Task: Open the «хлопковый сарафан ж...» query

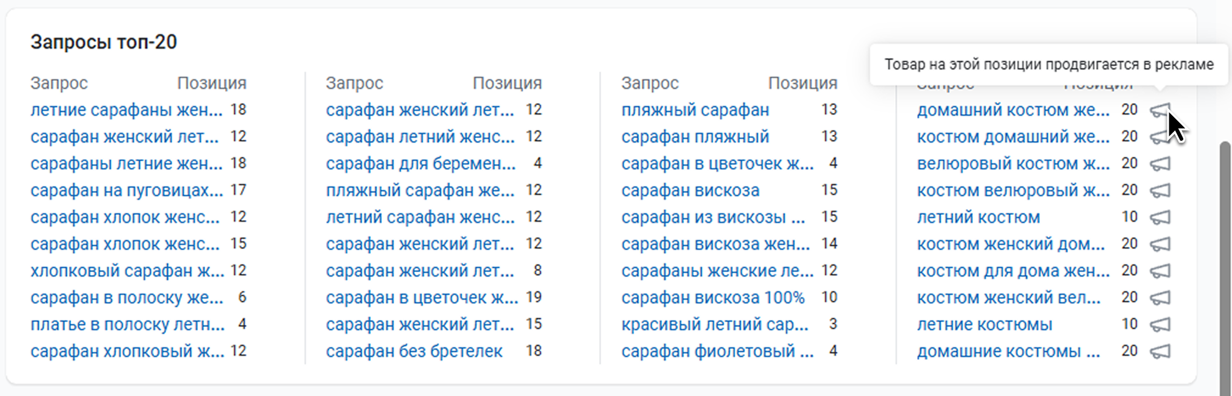Action: pos(127,271)
